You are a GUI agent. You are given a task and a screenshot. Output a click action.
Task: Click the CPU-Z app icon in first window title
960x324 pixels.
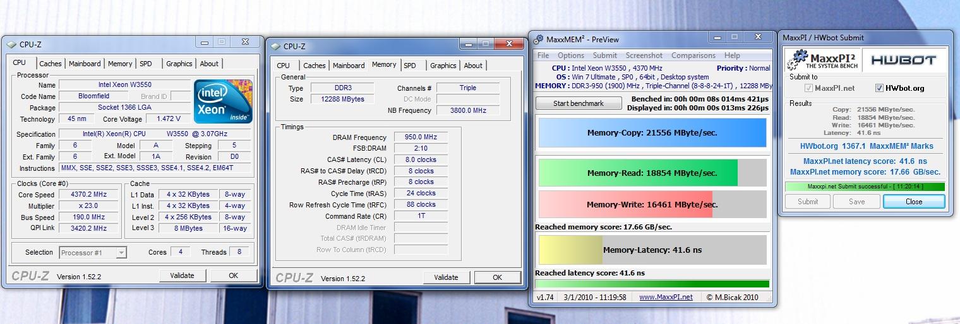pos(11,45)
